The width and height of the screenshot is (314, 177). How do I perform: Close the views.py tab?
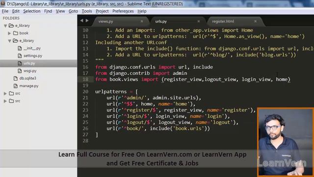pos(142,21)
